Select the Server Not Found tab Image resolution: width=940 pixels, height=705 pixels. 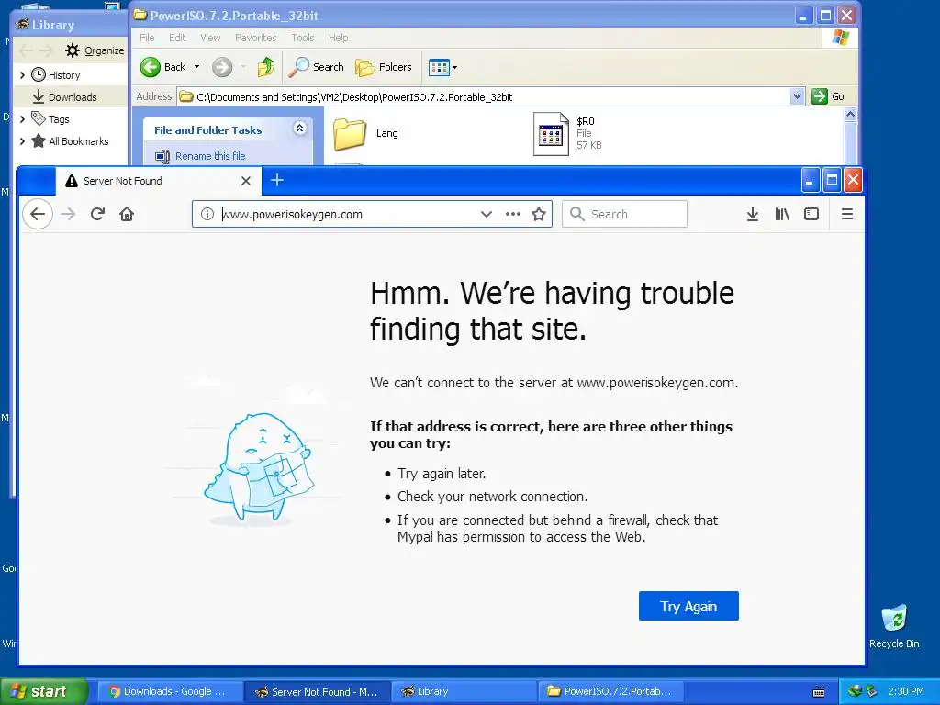point(159,181)
